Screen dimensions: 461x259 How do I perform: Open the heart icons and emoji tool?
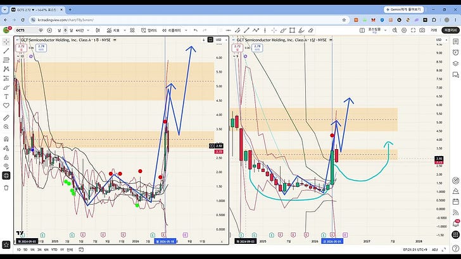pos(6,105)
